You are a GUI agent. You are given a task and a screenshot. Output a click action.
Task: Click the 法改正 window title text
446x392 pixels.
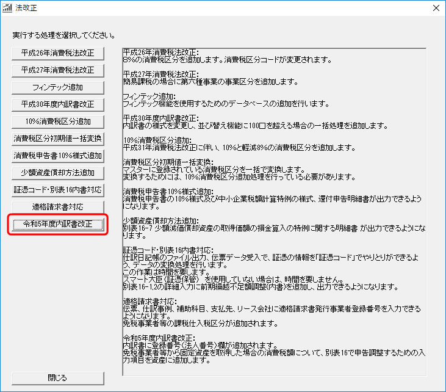(25, 8)
